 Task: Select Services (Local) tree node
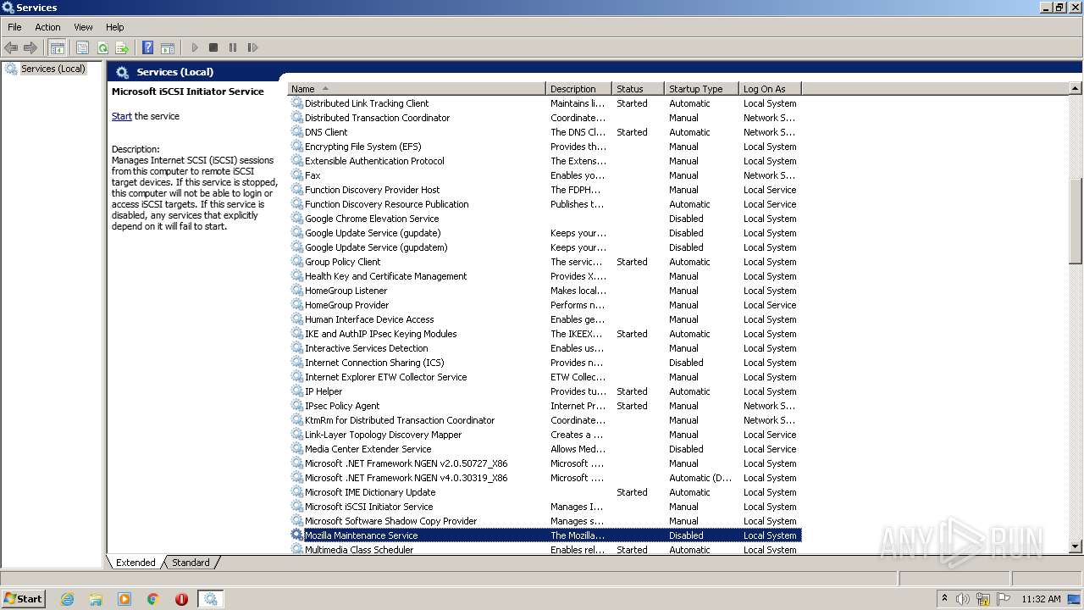(x=53, y=69)
